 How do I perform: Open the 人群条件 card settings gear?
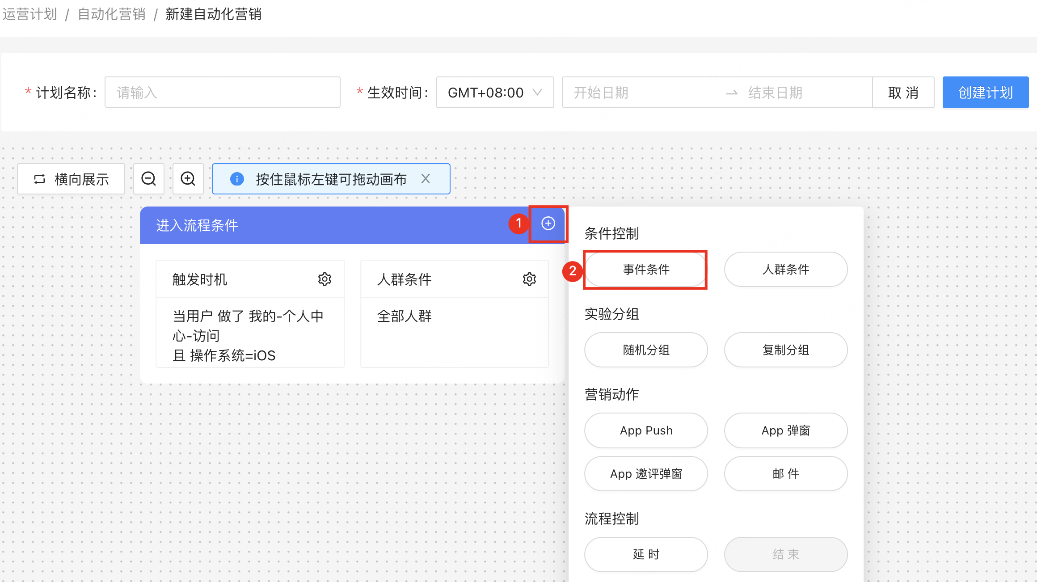point(529,279)
